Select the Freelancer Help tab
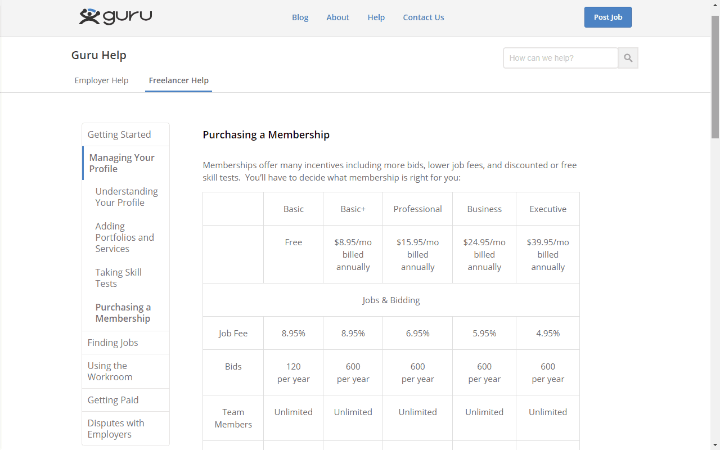This screenshot has height=450, width=720. (179, 80)
